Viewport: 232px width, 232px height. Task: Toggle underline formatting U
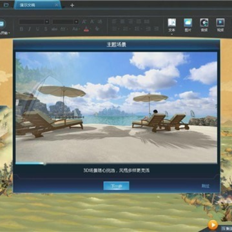[x=38, y=29]
